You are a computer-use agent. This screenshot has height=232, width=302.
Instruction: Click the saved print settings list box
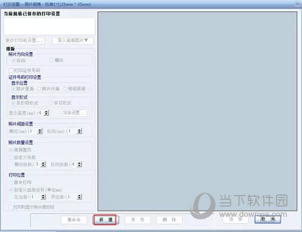[49, 26]
